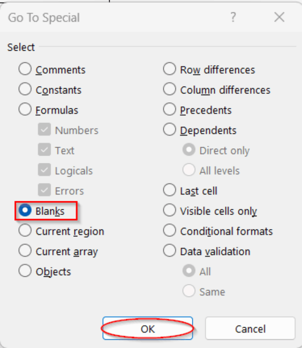The width and height of the screenshot is (302, 348).
Task: Select Blanks option
Action: [25, 210]
